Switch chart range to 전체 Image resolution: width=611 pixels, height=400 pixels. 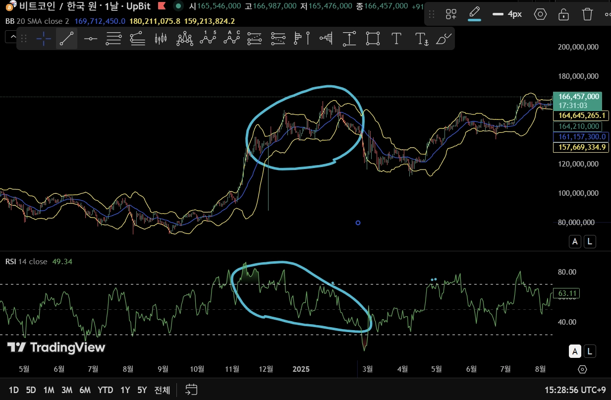click(x=162, y=390)
